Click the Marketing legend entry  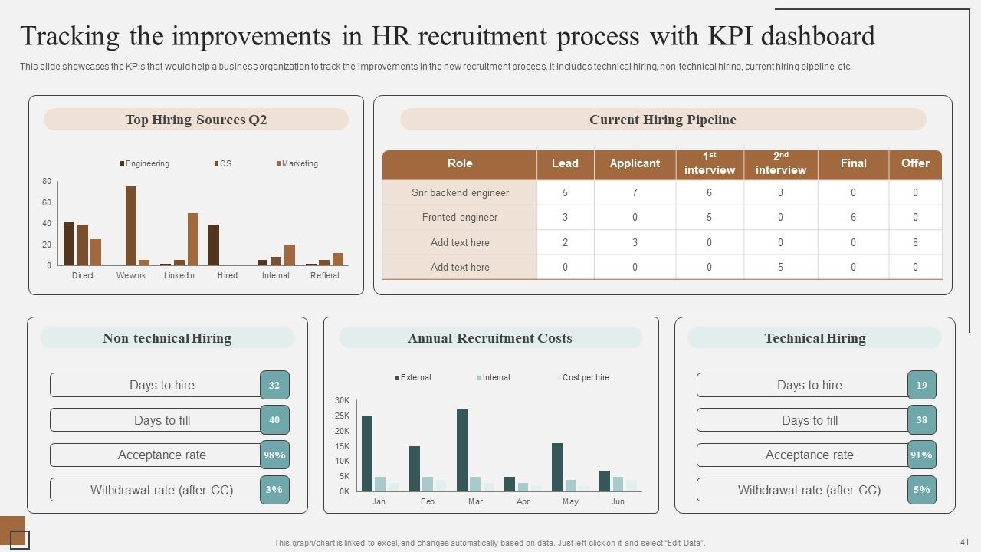point(299,163)
